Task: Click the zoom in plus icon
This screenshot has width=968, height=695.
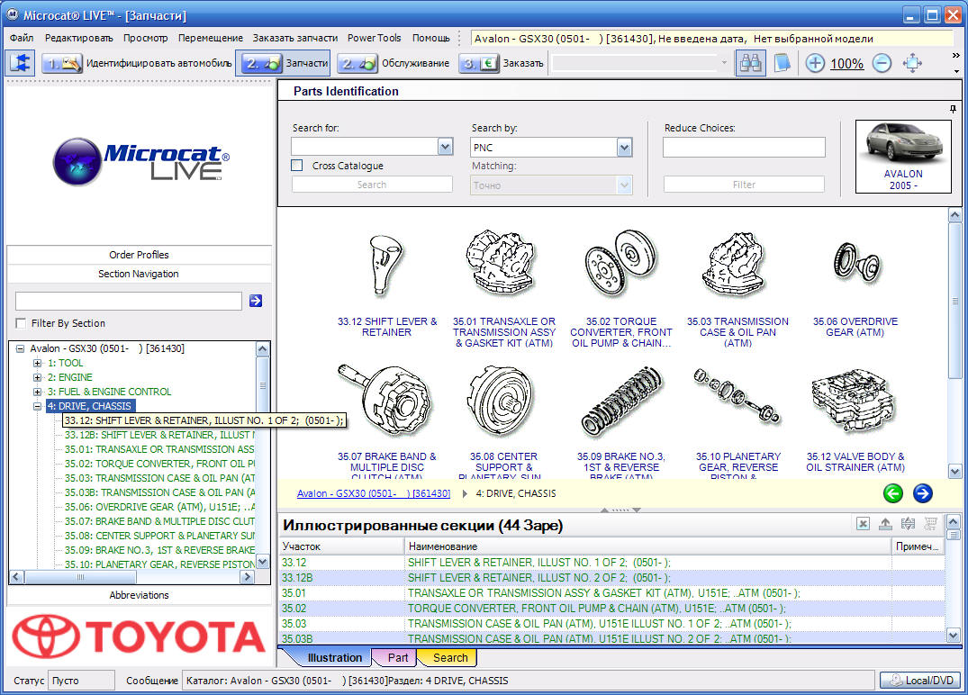Action: tap(814, 63)
